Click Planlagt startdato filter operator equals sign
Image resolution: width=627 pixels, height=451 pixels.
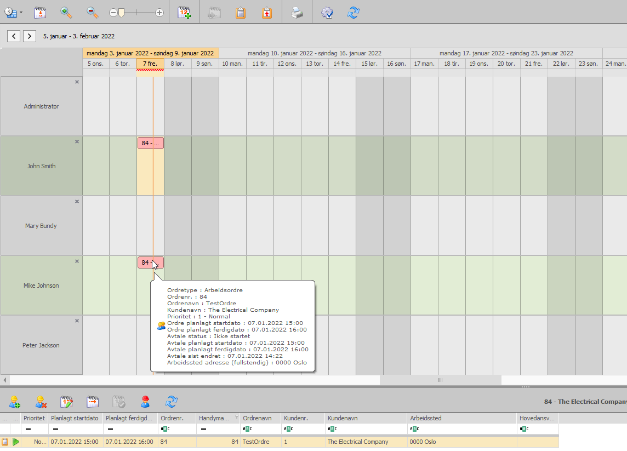55,429
